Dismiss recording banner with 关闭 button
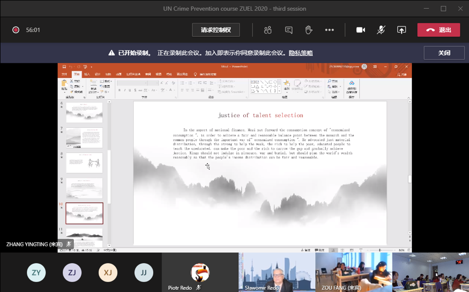 tap(443, 53)
